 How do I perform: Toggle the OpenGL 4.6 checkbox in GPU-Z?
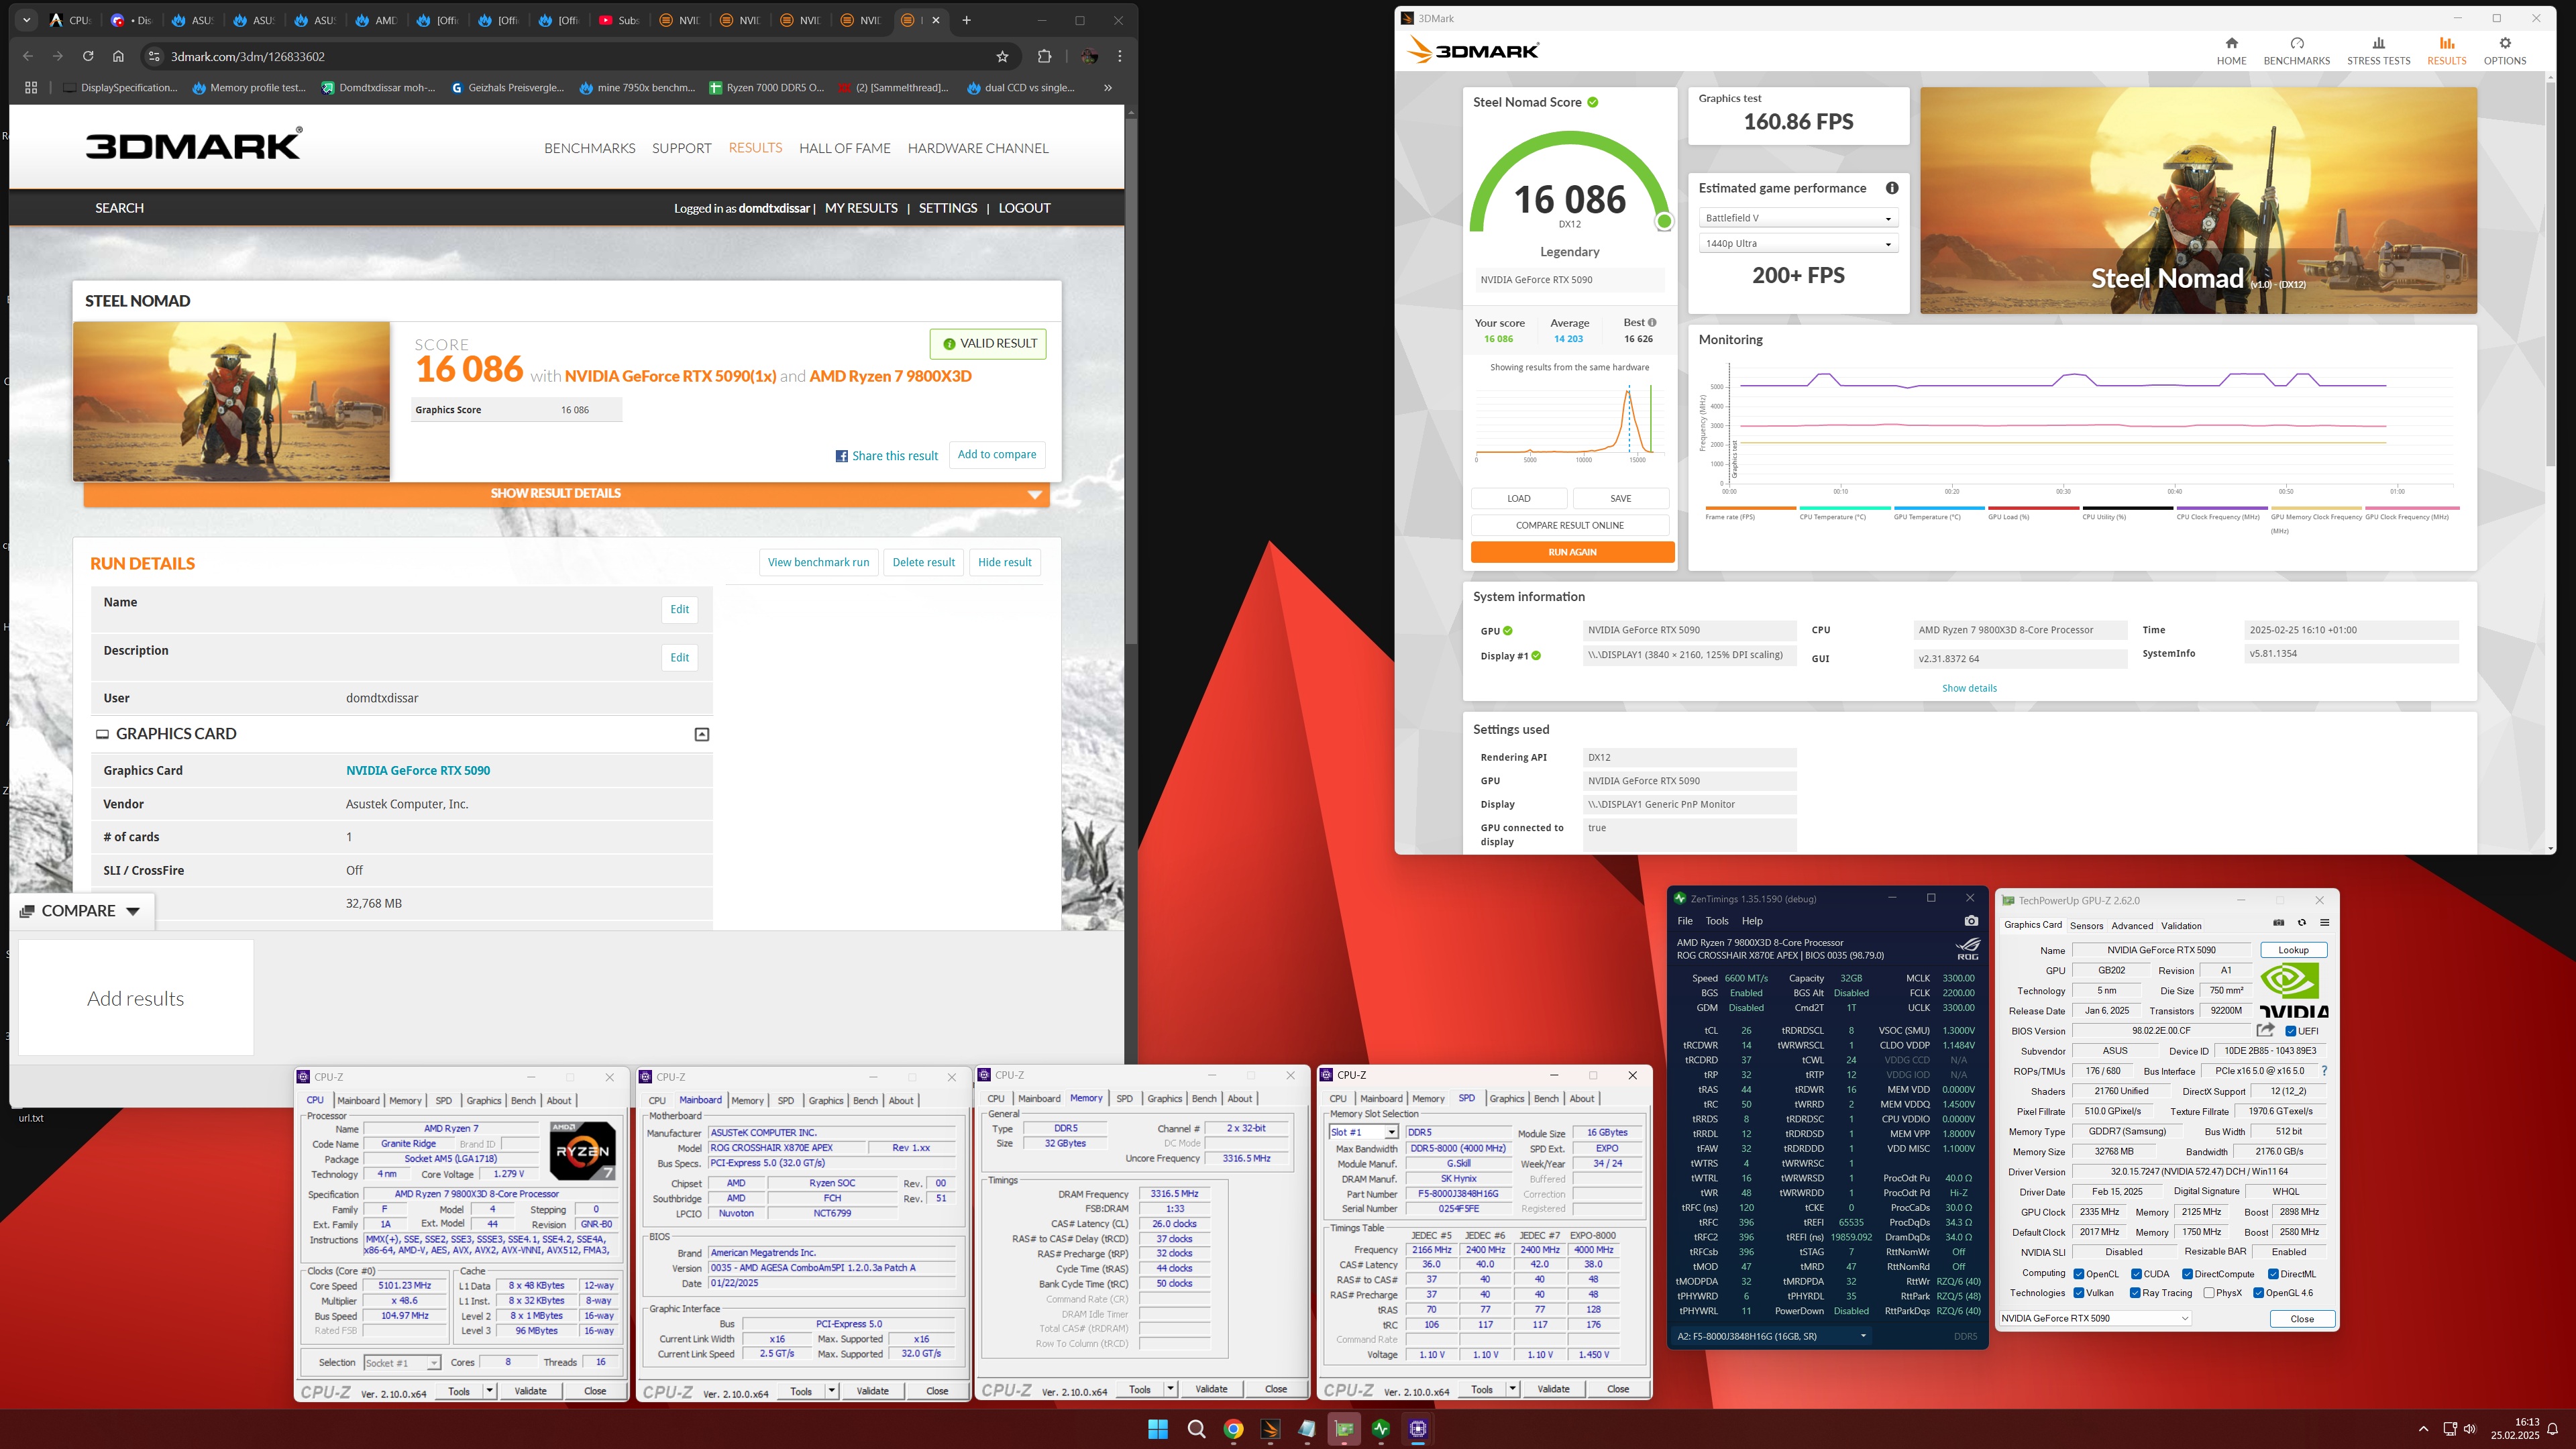(x=2259, y=1293)
